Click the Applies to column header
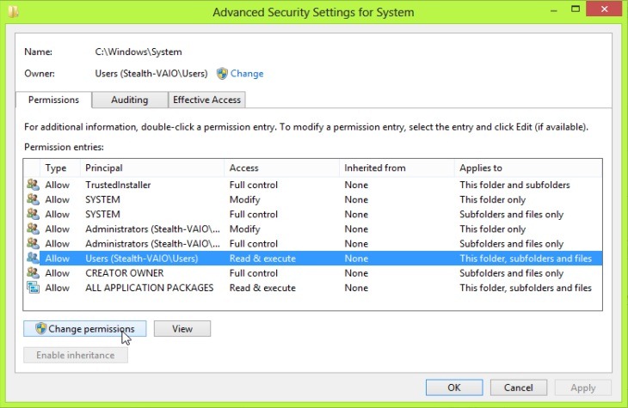The height and width of the screenshot is (408, 628). tap(526, 167)
